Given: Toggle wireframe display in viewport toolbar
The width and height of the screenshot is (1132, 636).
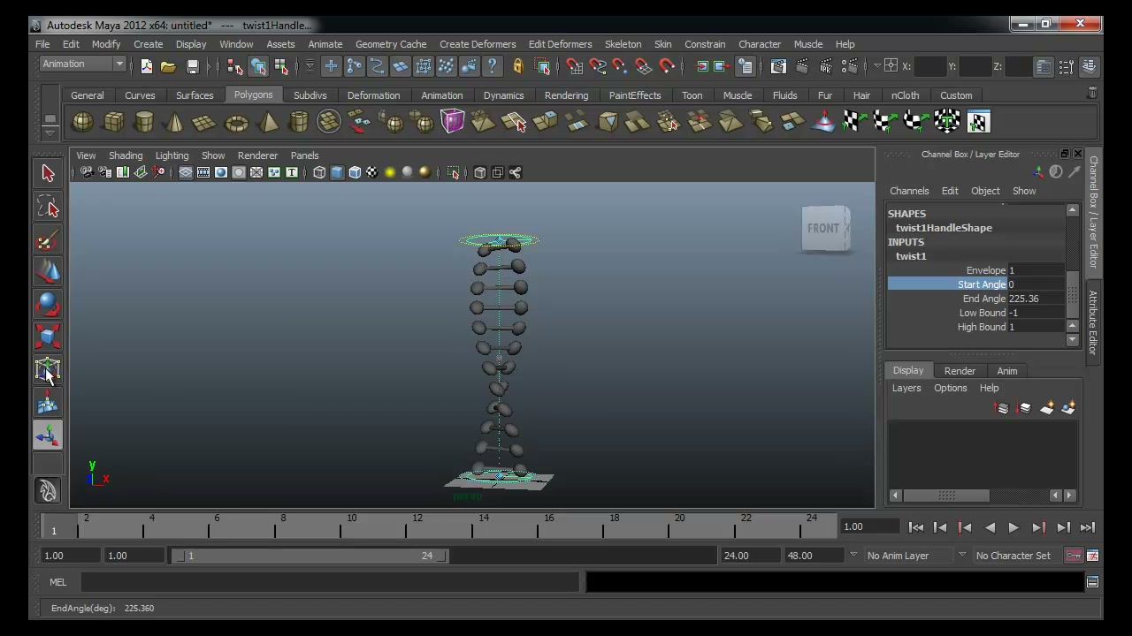Looking at the screenshot, I should pos(319,172).
